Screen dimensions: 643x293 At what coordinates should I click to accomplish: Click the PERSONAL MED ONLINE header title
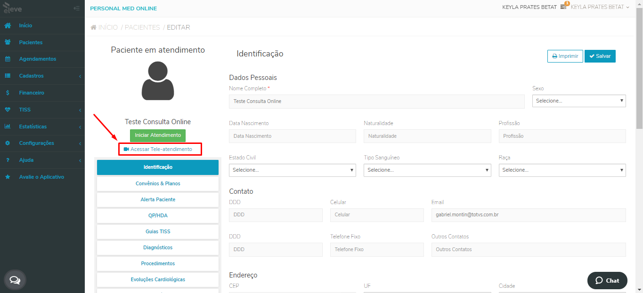coord(123,8)
